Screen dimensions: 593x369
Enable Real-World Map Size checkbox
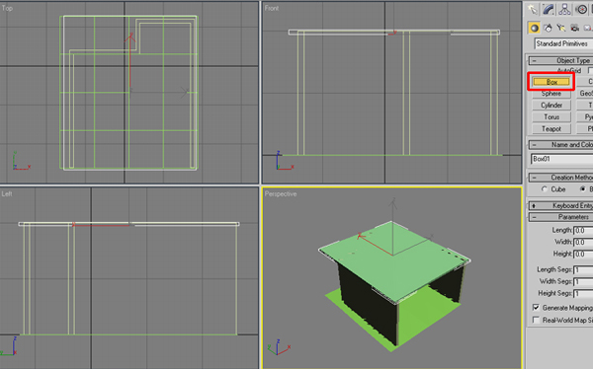(536, 320)
